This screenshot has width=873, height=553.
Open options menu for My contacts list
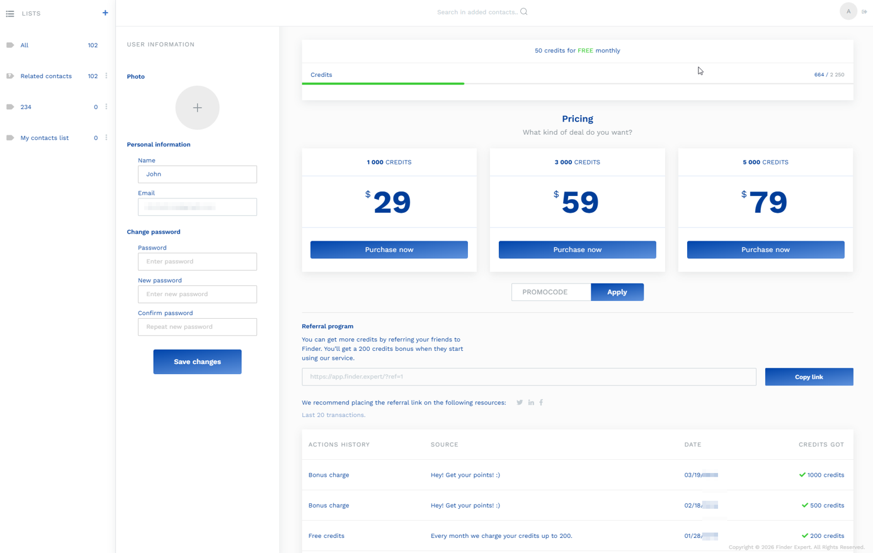[106, 138]
